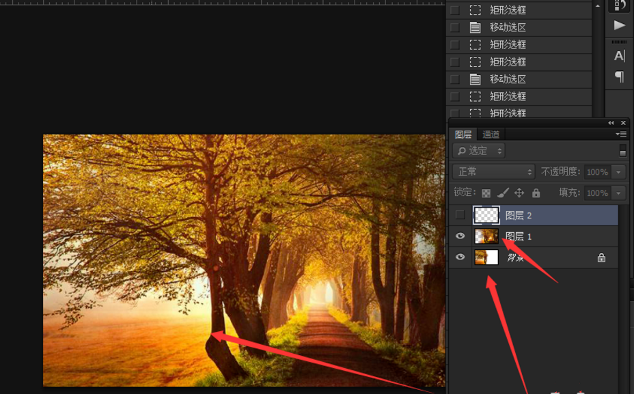The image size is (634, 394).
Task: Click the 图层 Layers tab
Action: (x=463, y=134)
